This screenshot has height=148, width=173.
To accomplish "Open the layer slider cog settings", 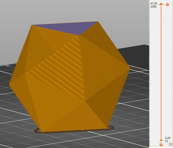I will pyautogui.click(x=170, y=144).
